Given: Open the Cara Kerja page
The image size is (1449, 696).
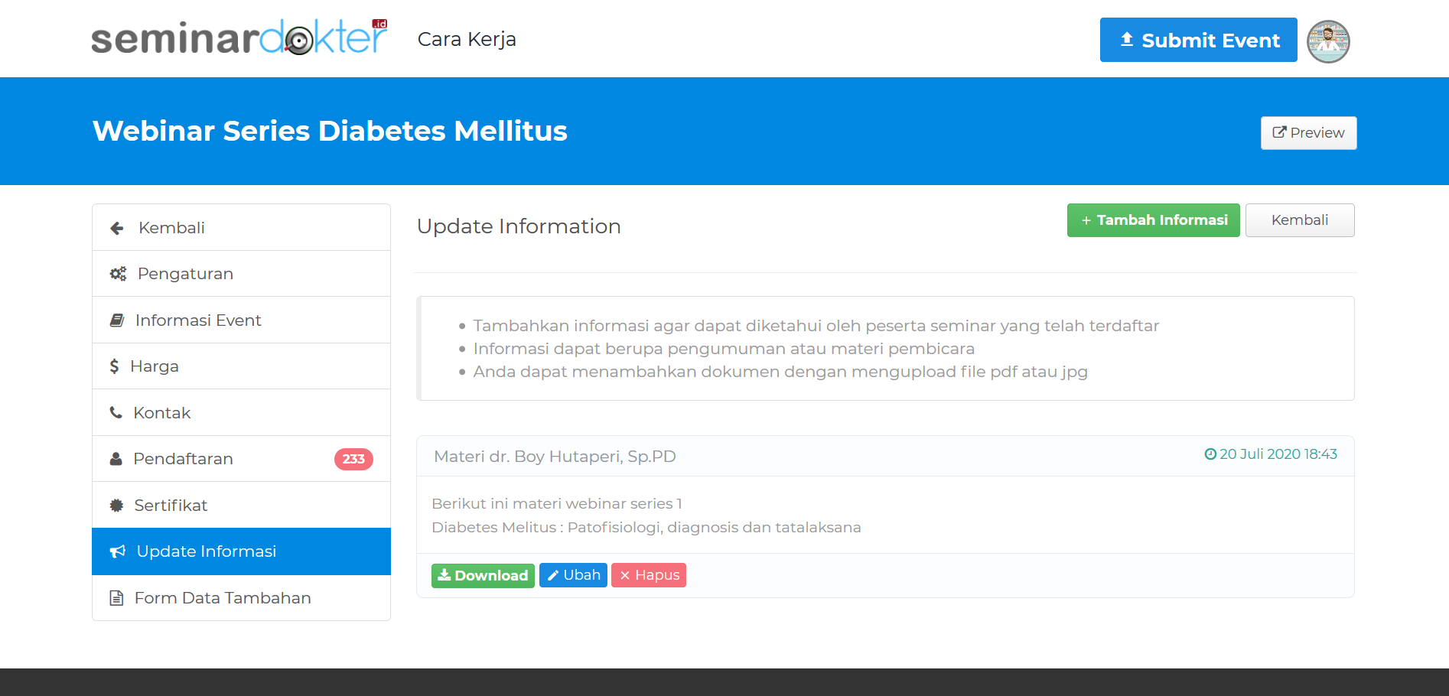Looking at the screenshot, I should [467, 39].
